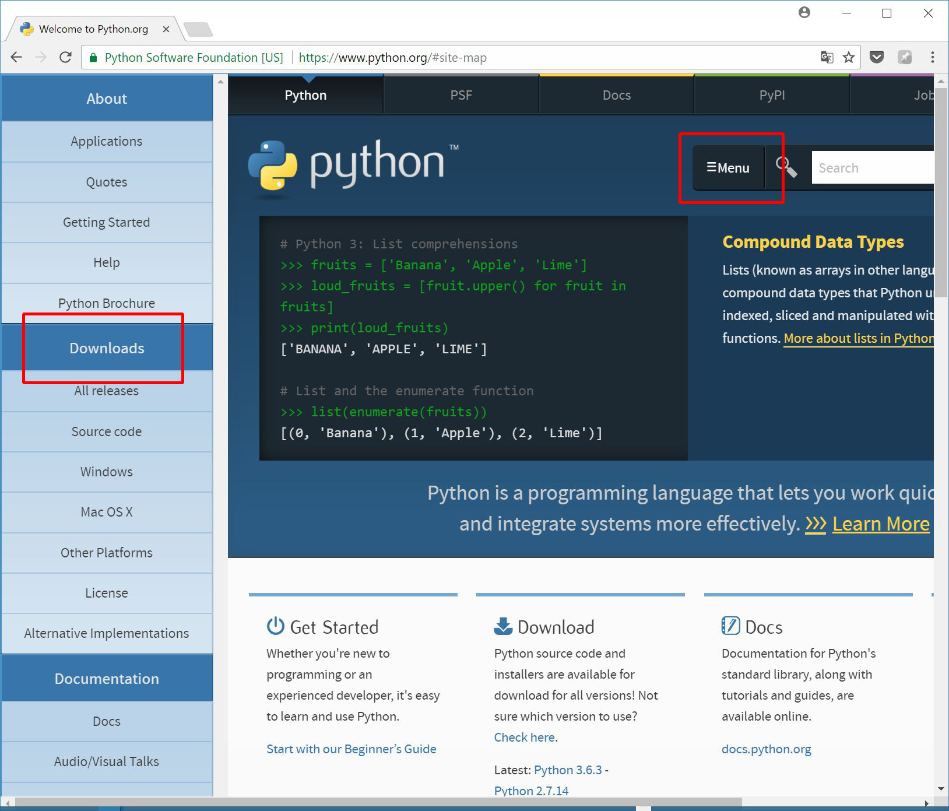Open Help in sidebar menu
The height and width of the screenshot is (811, 949).
click(107, 262)
